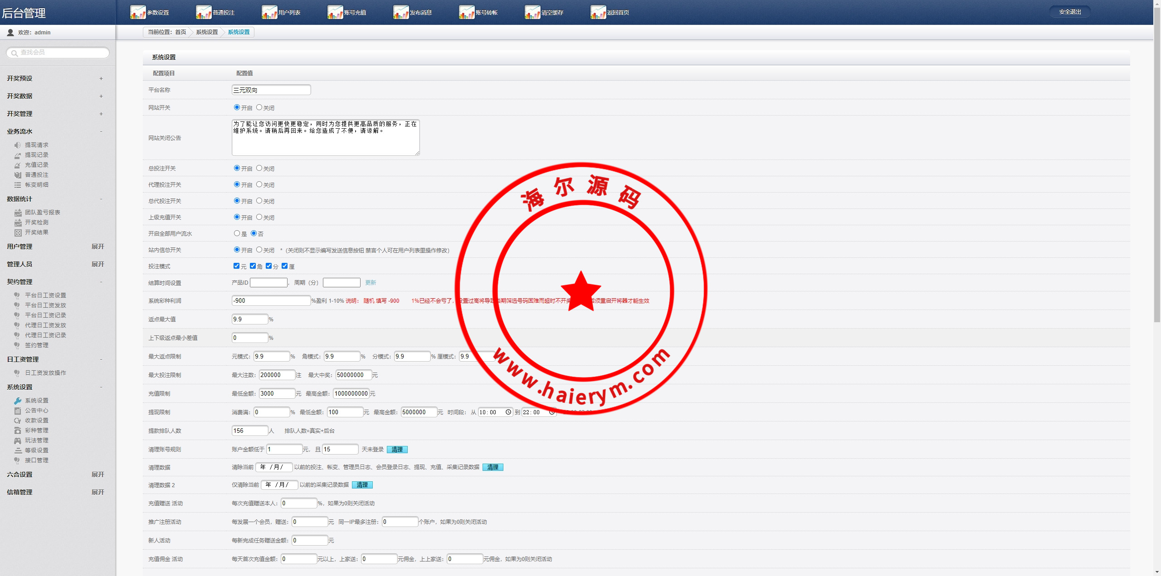The height and width of the screenshot is (576, 1161).
Task: Select 是 for 开启全部用户流水
Action: [237, 233]
